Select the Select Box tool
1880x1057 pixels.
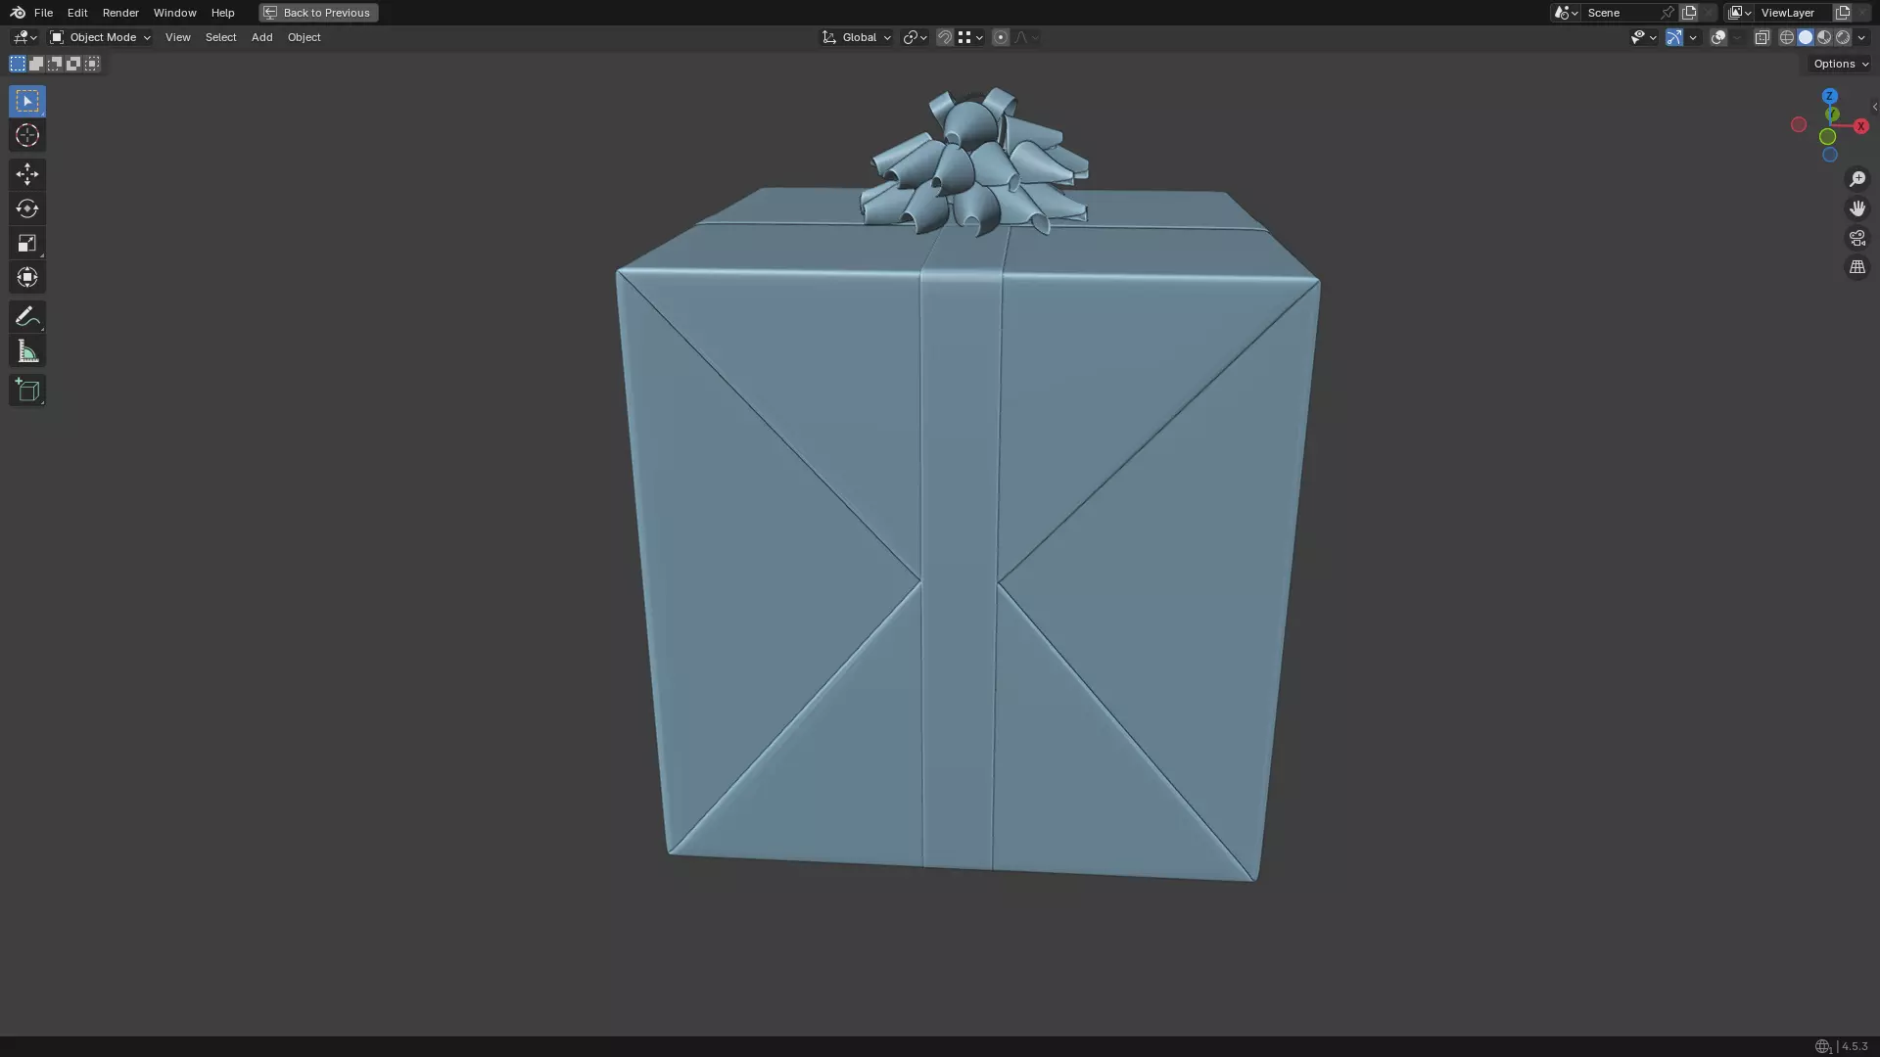[27, 101]
